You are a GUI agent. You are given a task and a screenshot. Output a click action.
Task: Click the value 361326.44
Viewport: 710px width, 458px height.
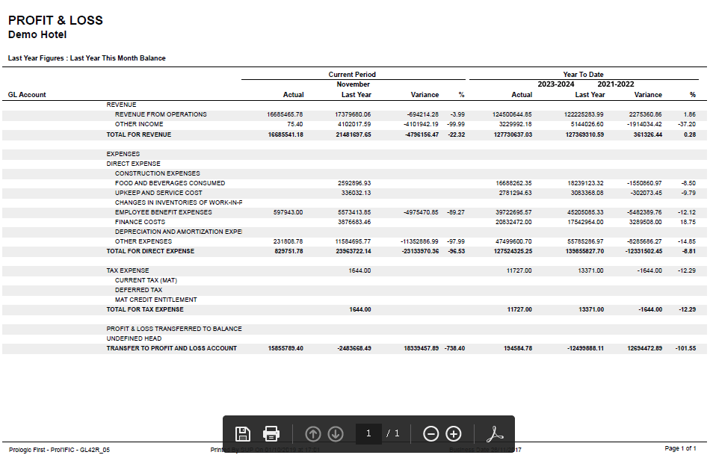point(647,134)
